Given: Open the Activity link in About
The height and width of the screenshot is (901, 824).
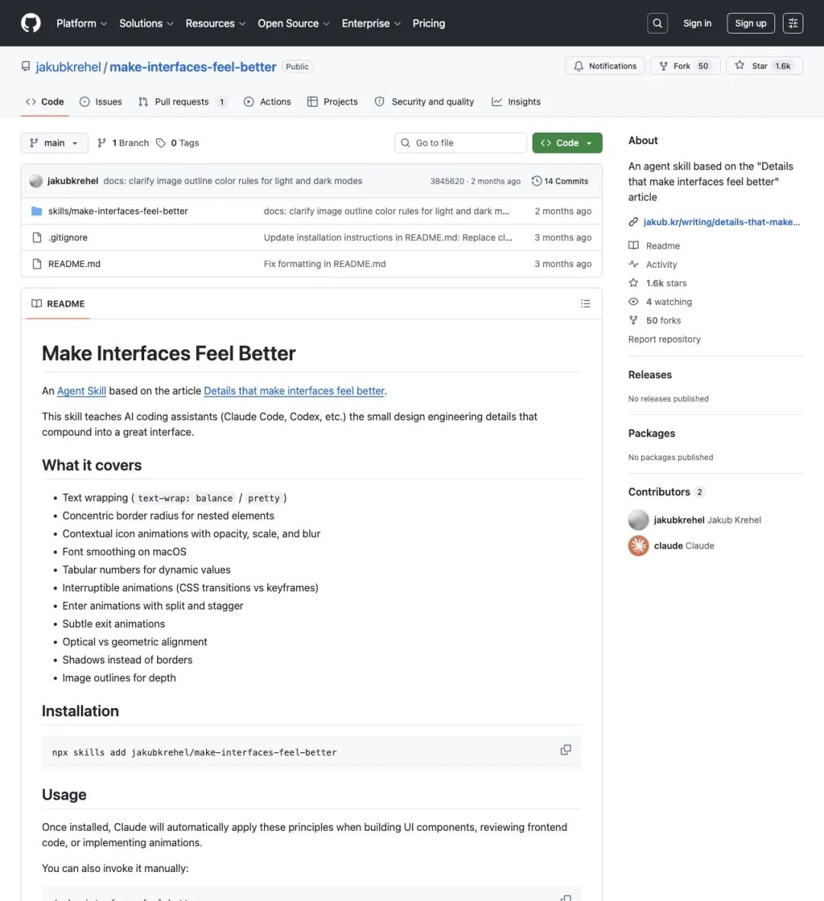Looking at the screenshot, I should click(x=653, y=264).
